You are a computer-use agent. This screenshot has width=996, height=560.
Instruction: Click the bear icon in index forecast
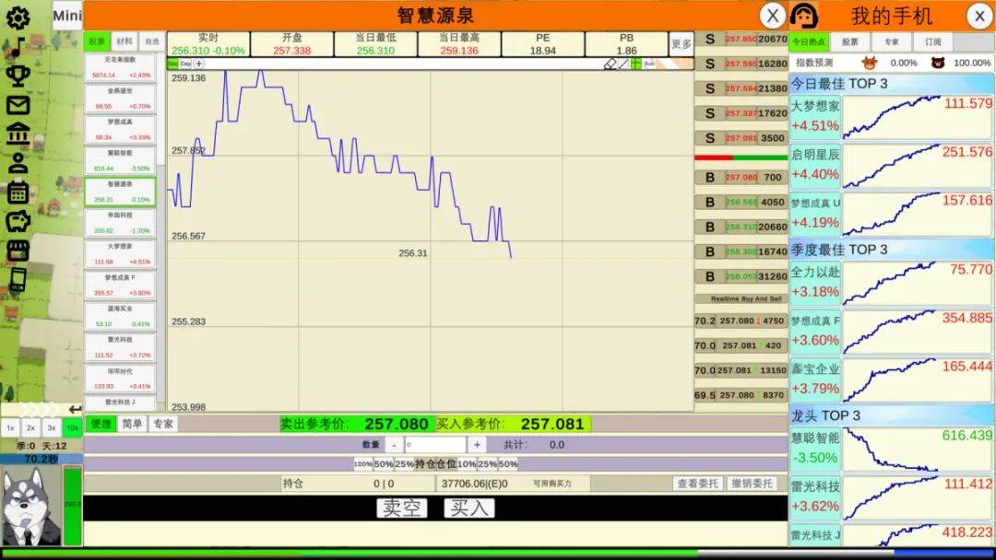click(938, 63)
